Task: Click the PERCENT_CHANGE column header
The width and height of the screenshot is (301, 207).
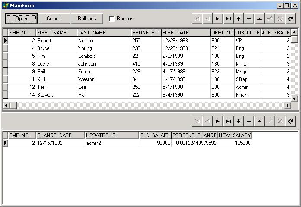Action: 195,135
